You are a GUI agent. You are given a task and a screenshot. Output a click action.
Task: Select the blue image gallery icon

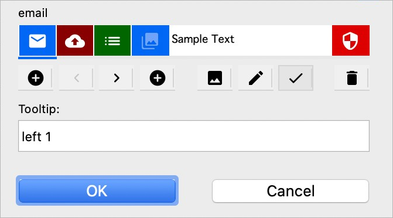click(x=151, y=40)
